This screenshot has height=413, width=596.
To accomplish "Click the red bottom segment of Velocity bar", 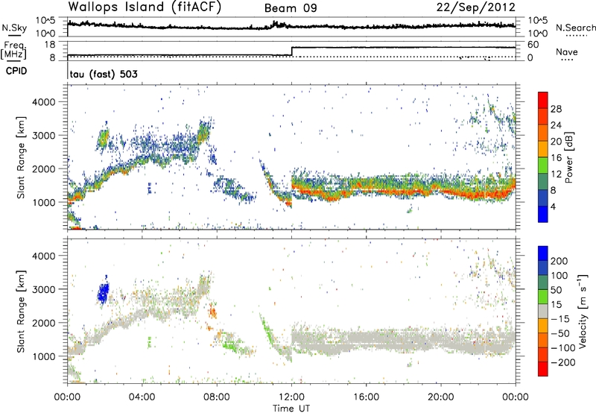I will point(543,368).
